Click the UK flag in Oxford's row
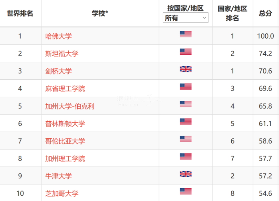Screen dimensions: 279x201 click(186, 174)
